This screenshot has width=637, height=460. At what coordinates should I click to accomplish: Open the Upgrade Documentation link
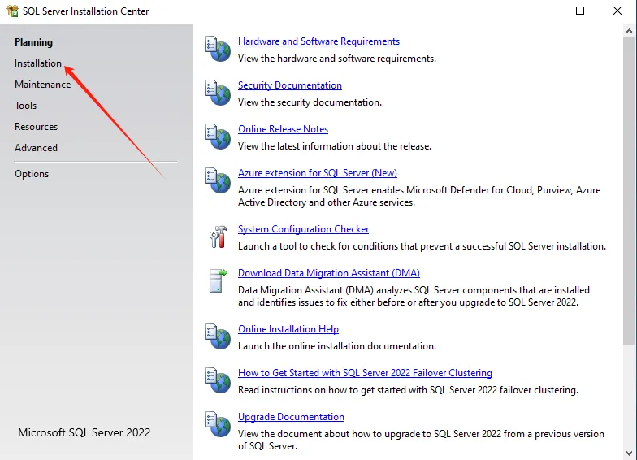point(291,417)
